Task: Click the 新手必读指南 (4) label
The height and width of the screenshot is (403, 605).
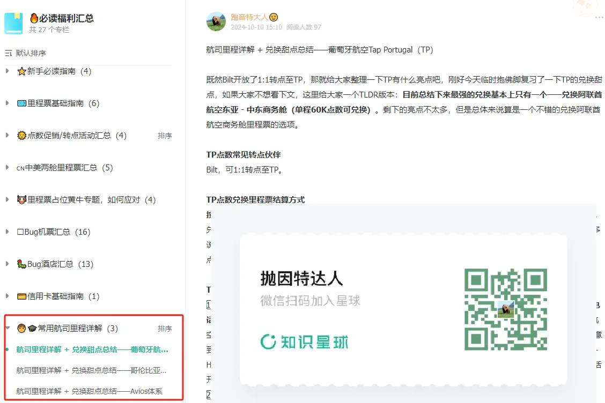Action: (59, 71)
